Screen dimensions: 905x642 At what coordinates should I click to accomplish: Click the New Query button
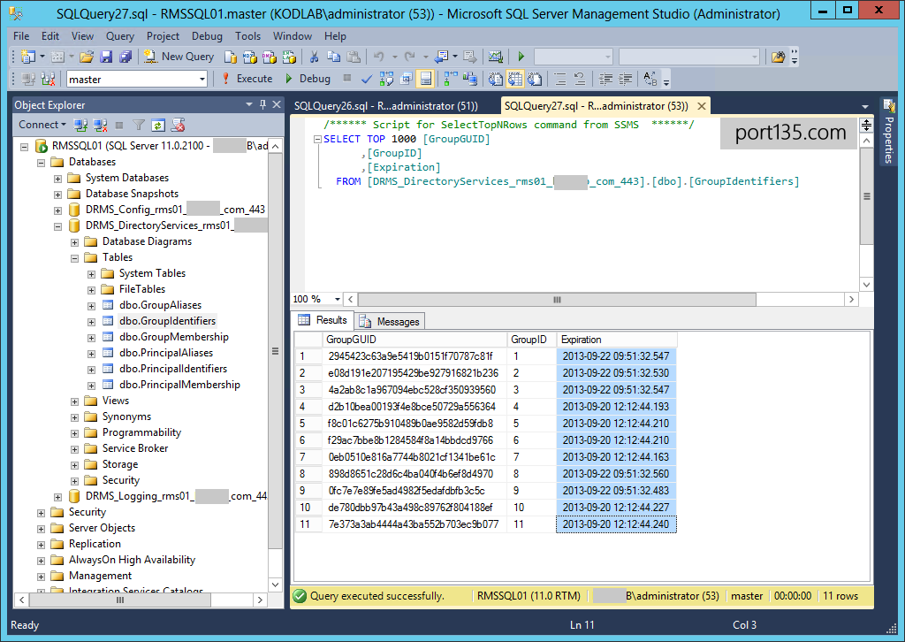pyautogui.click(x=179, y=57)
